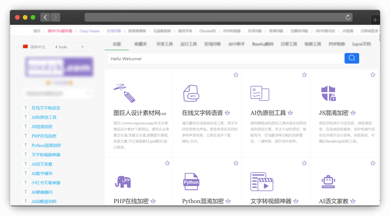Image resolution: width=390 pixels, height=216 pixels.
Task: Favorite 在线文字转语音 with its star
Action: coord(236,75)
